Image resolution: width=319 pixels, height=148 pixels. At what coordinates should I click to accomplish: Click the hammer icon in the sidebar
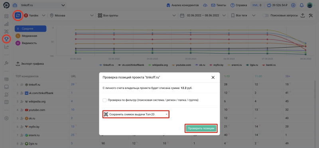6,63
